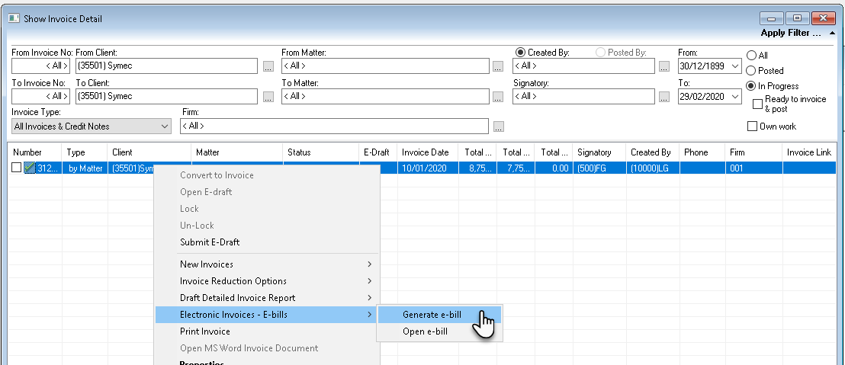Screen dimensions: 845x365
Task: Open the From Matter browse button
Action: click(x=498, y=67)
